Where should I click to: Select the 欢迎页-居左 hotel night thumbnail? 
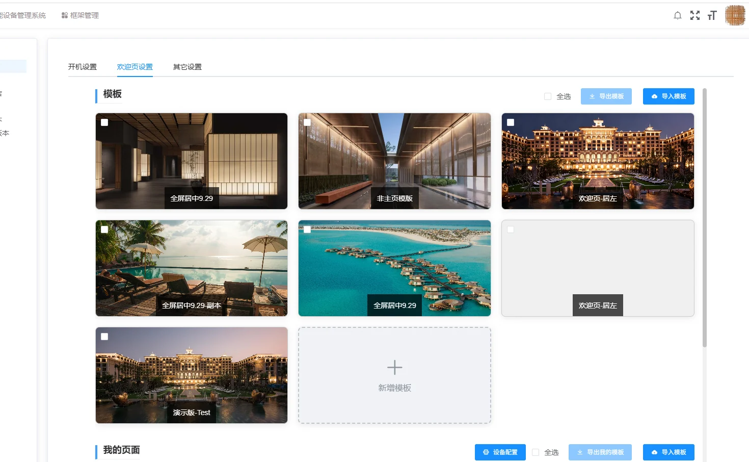click(598, 161)
